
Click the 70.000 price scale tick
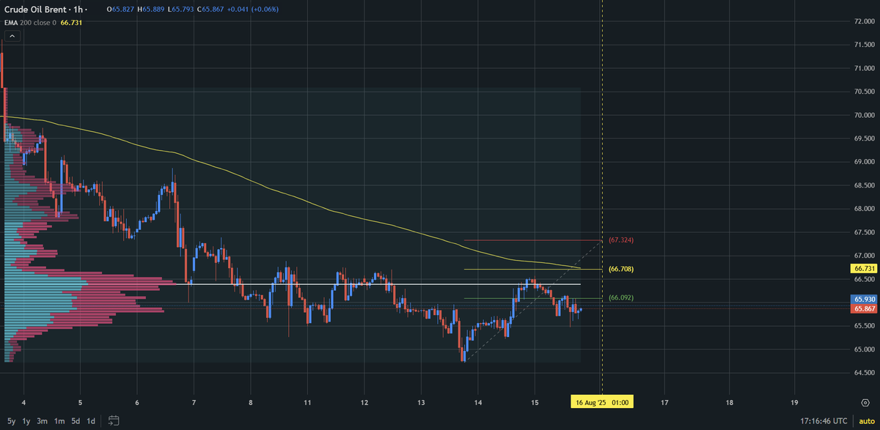tap(865, 115)
